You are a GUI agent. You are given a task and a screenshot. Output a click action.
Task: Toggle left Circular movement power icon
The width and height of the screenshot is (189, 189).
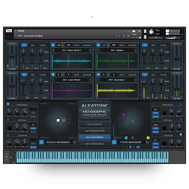[8, 135]
